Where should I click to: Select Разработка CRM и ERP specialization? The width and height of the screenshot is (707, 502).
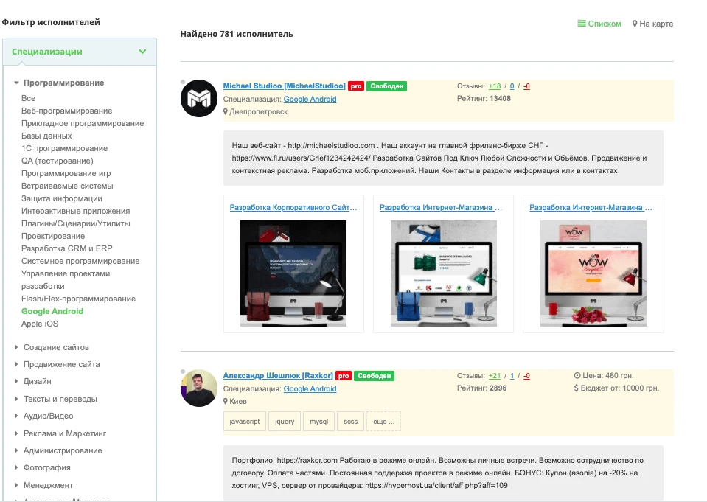(x=67, y=248)
